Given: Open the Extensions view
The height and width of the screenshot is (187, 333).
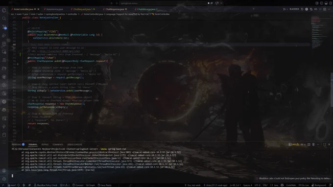Looking at the screenshot, I should tap(4, 44).
